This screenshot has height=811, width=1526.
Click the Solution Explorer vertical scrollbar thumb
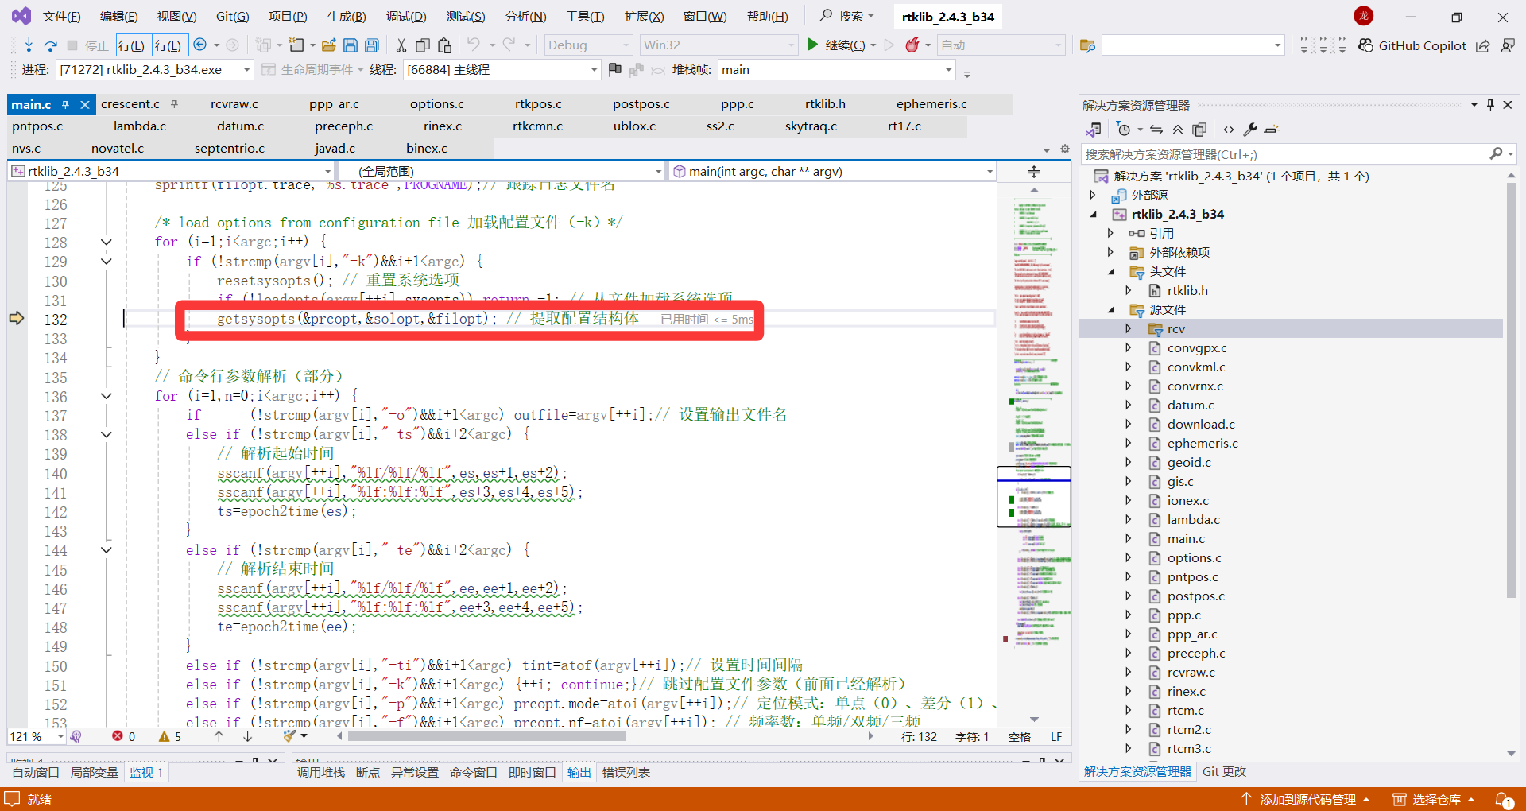1511,390
